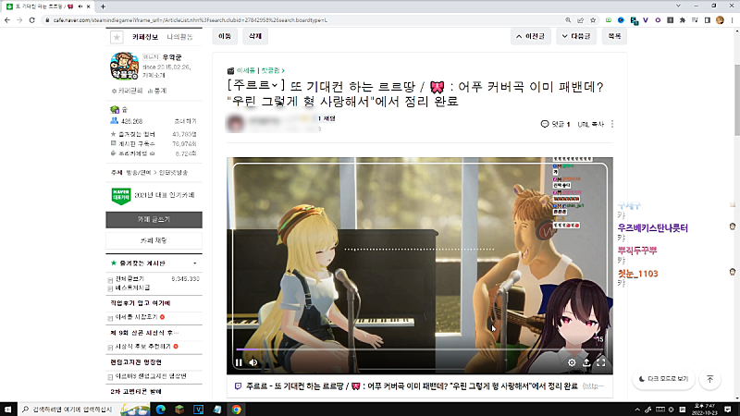Click NAVER 대표카페 badge

coord(121,196)
